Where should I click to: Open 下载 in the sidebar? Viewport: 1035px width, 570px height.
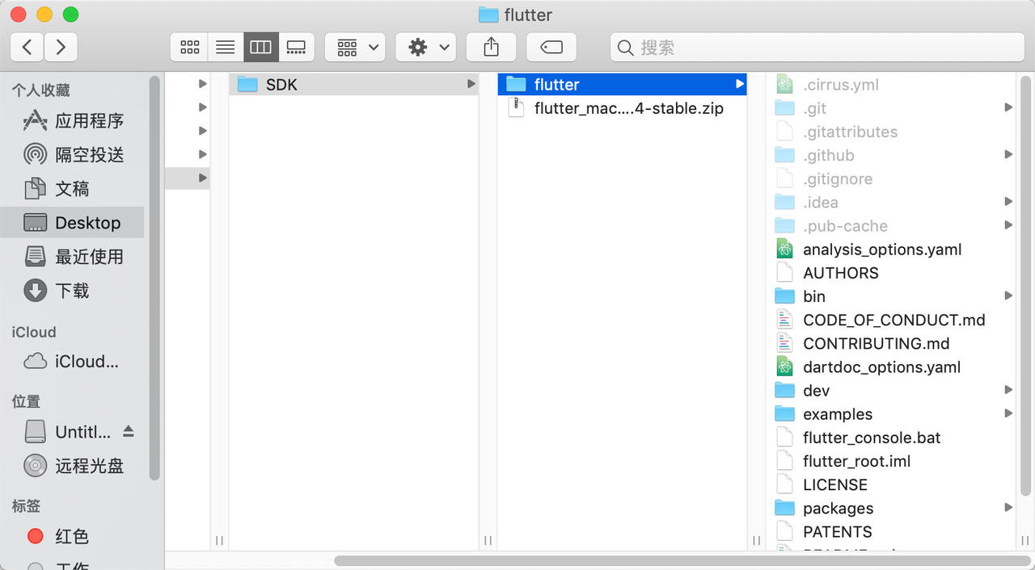73,291
